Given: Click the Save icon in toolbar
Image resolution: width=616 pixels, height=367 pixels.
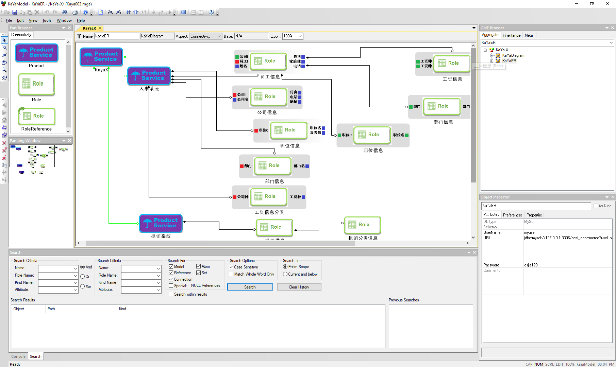Looking at the screenshot, I should [x=15, y=12].
